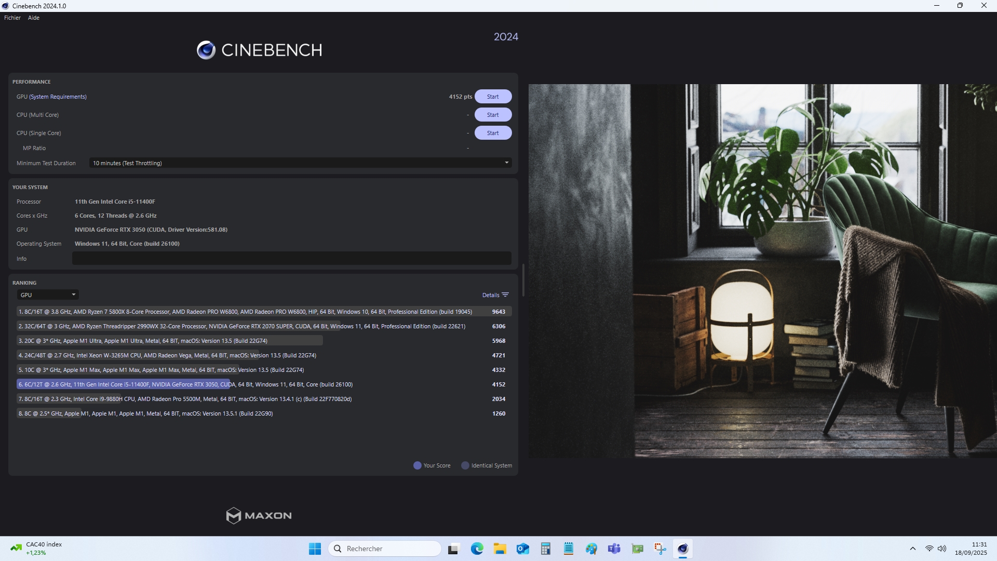
Task: Open the ranking type GPU dropdown
Action: click(x=48, y=295)
